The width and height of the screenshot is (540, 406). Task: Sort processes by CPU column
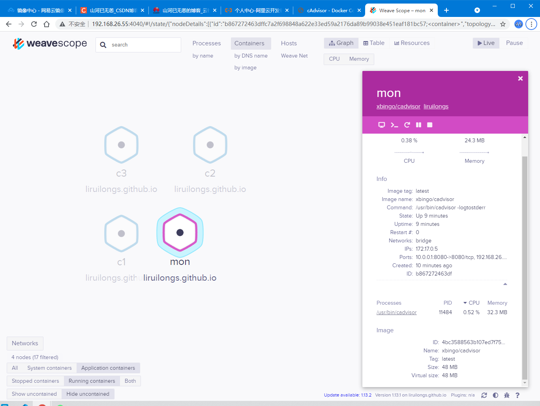tap(471, 303)
